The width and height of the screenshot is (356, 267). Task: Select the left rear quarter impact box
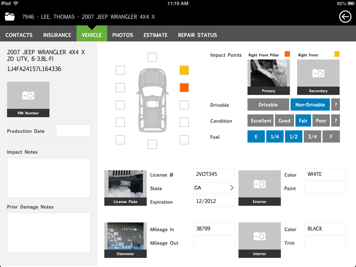pyautogui.click(x=120, y=122)
